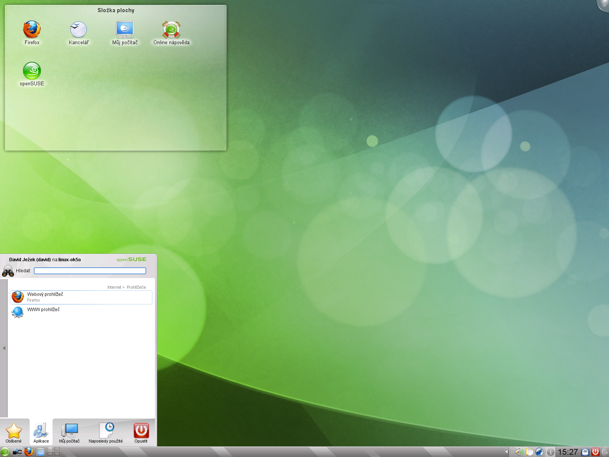Switch to the first virtual desktop in the pager

coord(50,449)
